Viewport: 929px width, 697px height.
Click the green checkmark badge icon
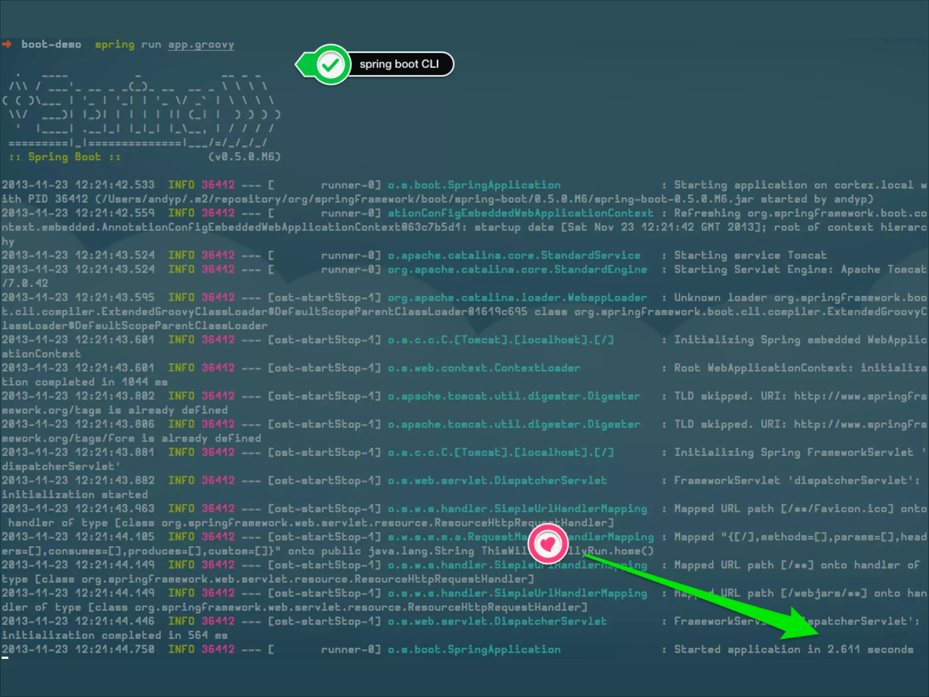coord(331,65)
